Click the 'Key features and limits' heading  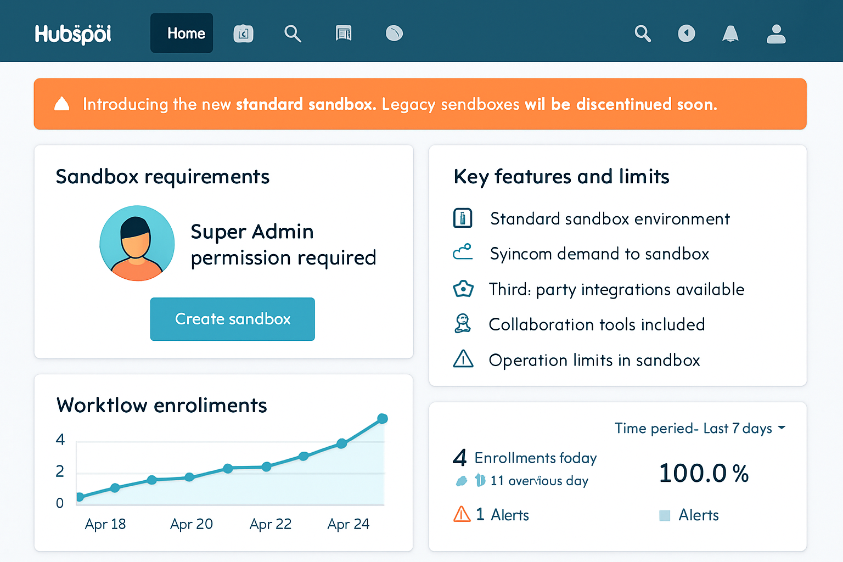pos(561,177)
